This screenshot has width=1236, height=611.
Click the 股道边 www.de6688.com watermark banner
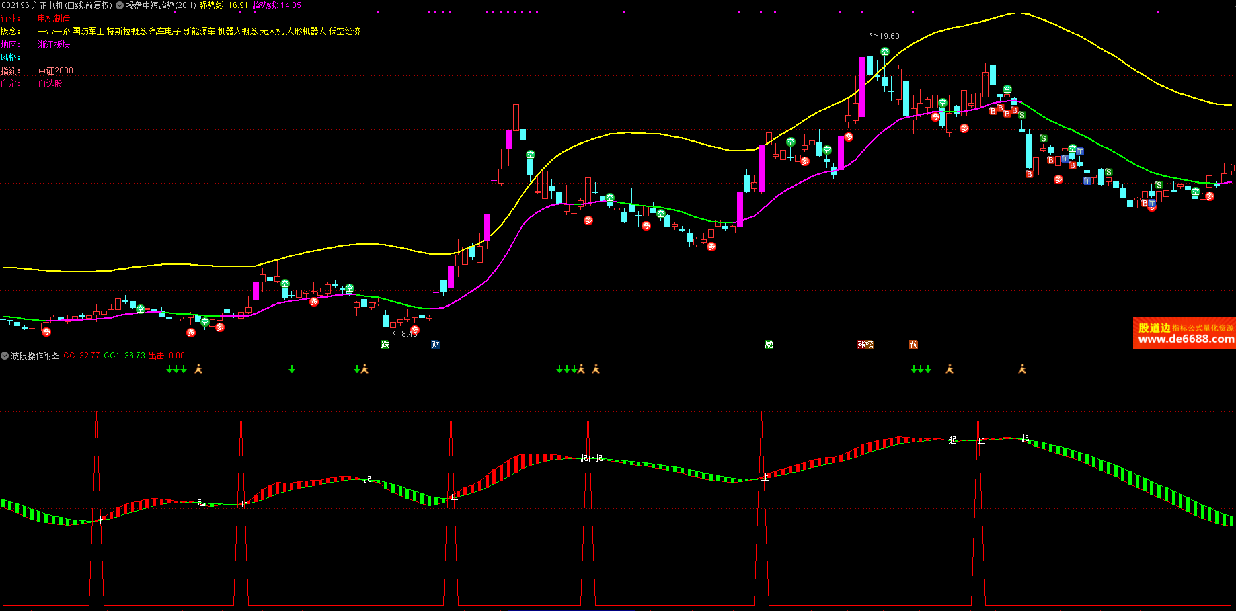coord(1185,333)
